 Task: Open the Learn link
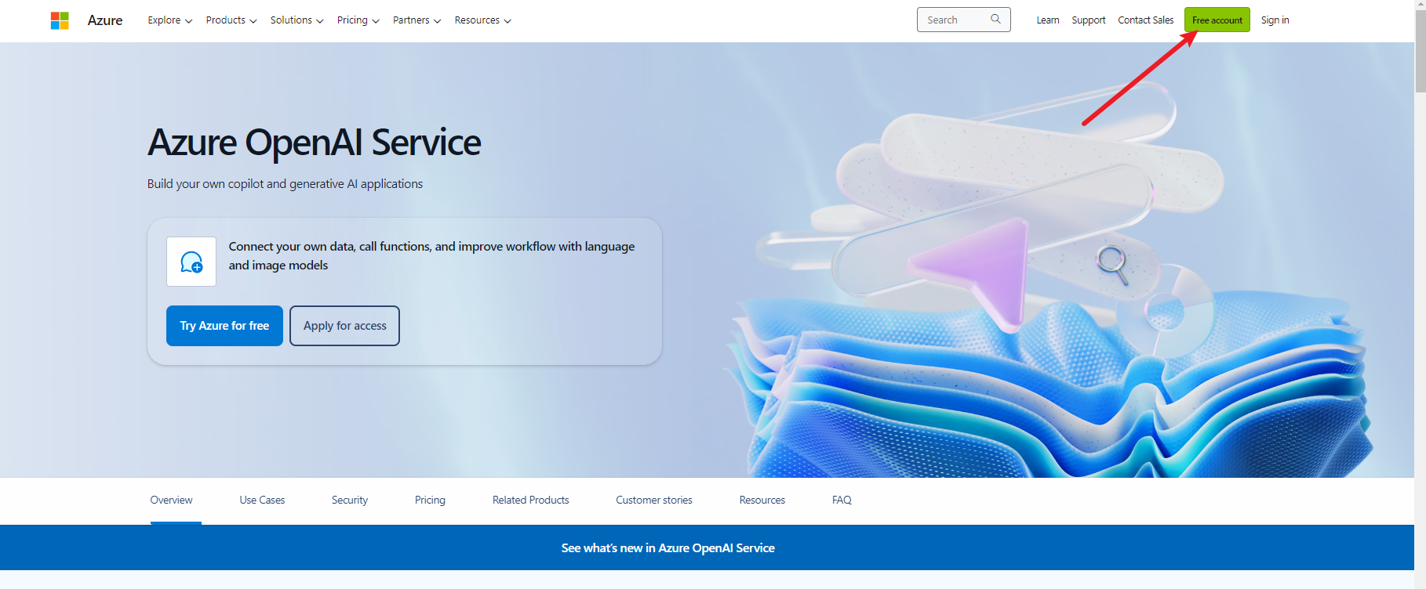click(1048, 20)
